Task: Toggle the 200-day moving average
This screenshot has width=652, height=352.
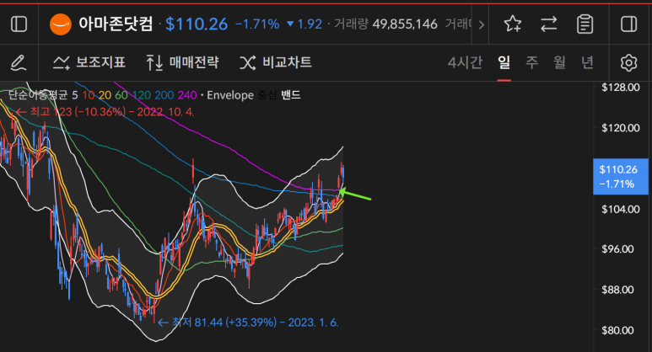Action: point(164,95)
